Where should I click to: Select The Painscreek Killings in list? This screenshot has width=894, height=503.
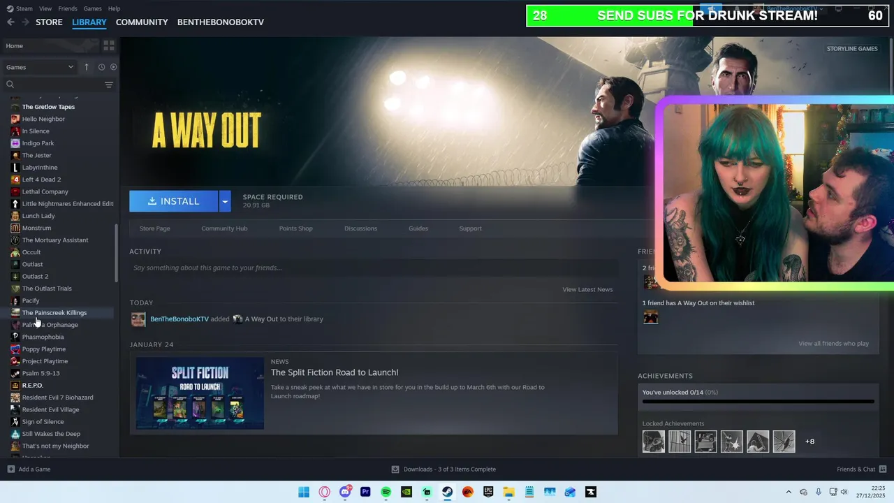pyautogui.click(x=54, y=312)
